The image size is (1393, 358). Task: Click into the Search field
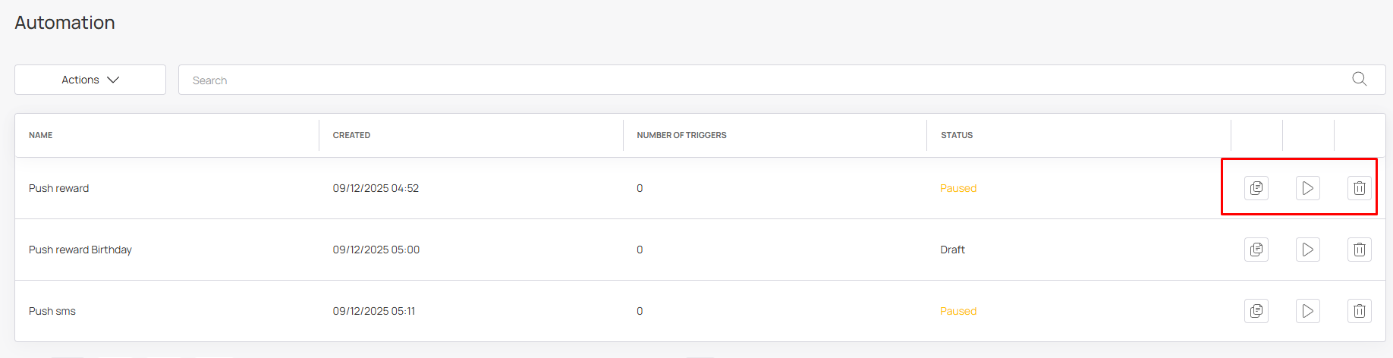[759, 80]
